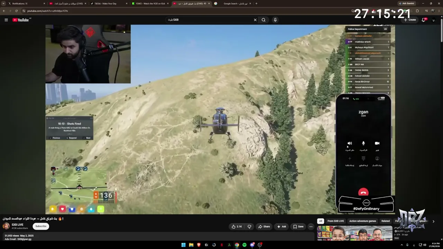Viewport: 443px width, 249px height.
Task: Open a new browser tab
Action: click(256, 3)
